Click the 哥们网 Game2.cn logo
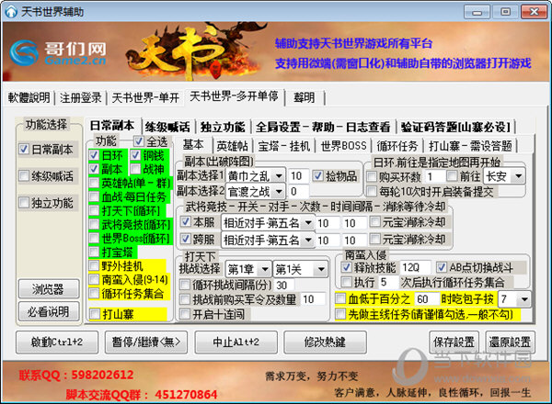 (58, 52)
